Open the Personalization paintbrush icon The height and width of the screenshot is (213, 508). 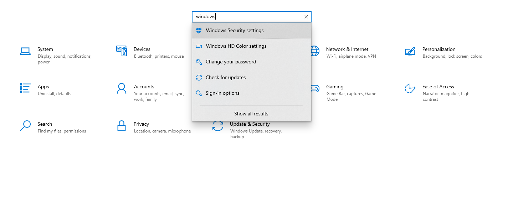410,51
